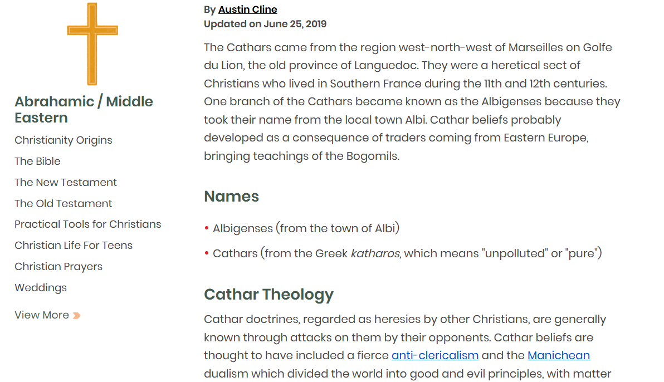Open the Abrahamic / Middle Eastern heading
This screenshot has height=382, width=664.
84,110
